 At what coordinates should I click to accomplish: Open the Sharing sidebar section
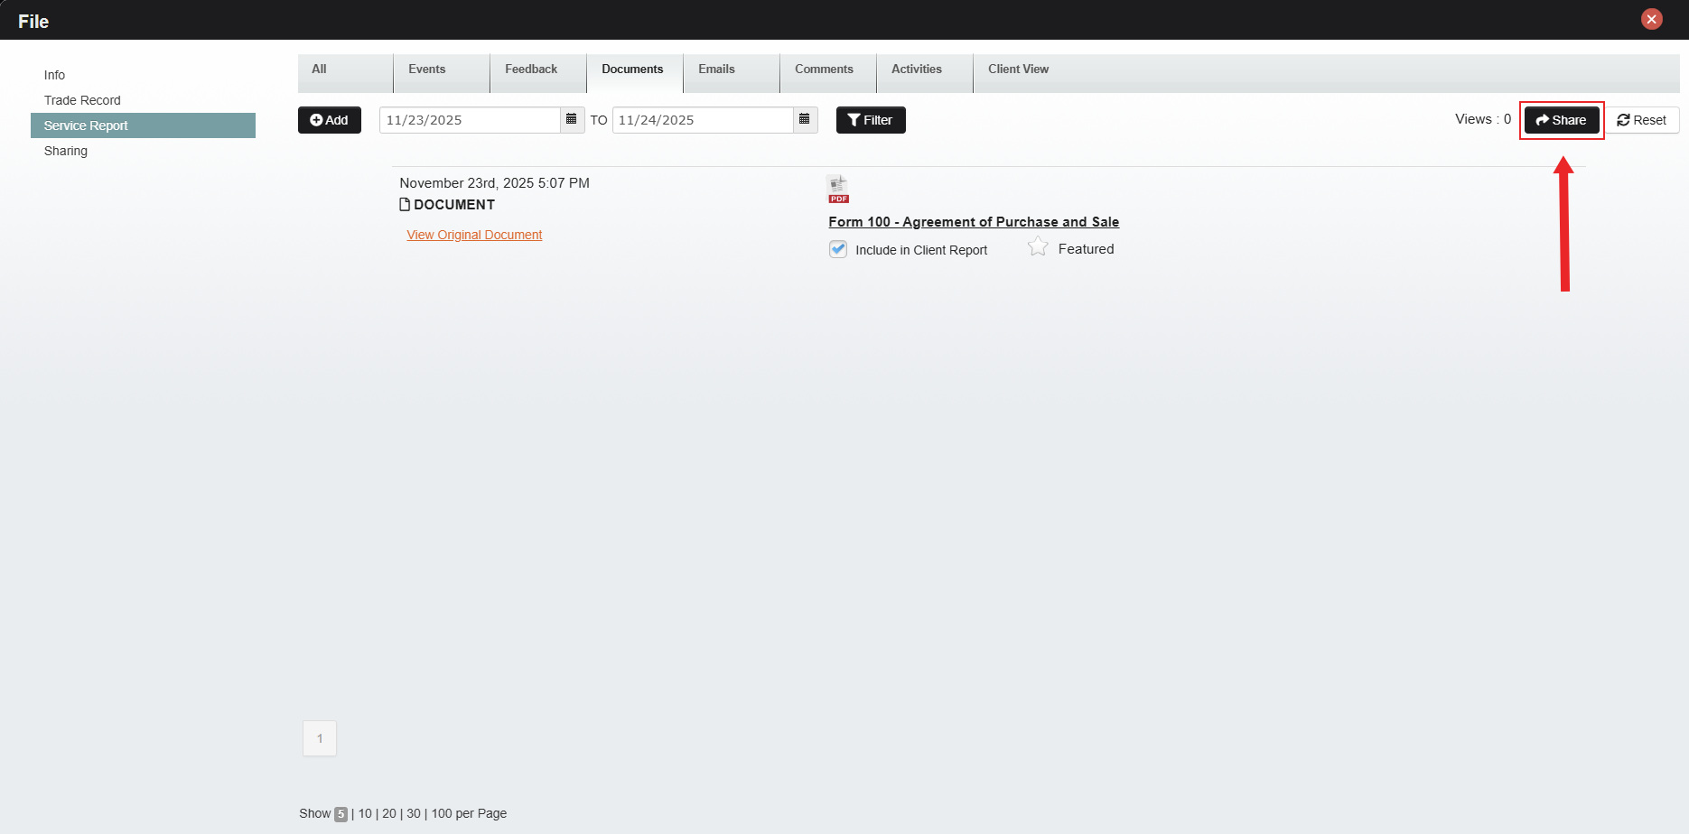[66, 151]
